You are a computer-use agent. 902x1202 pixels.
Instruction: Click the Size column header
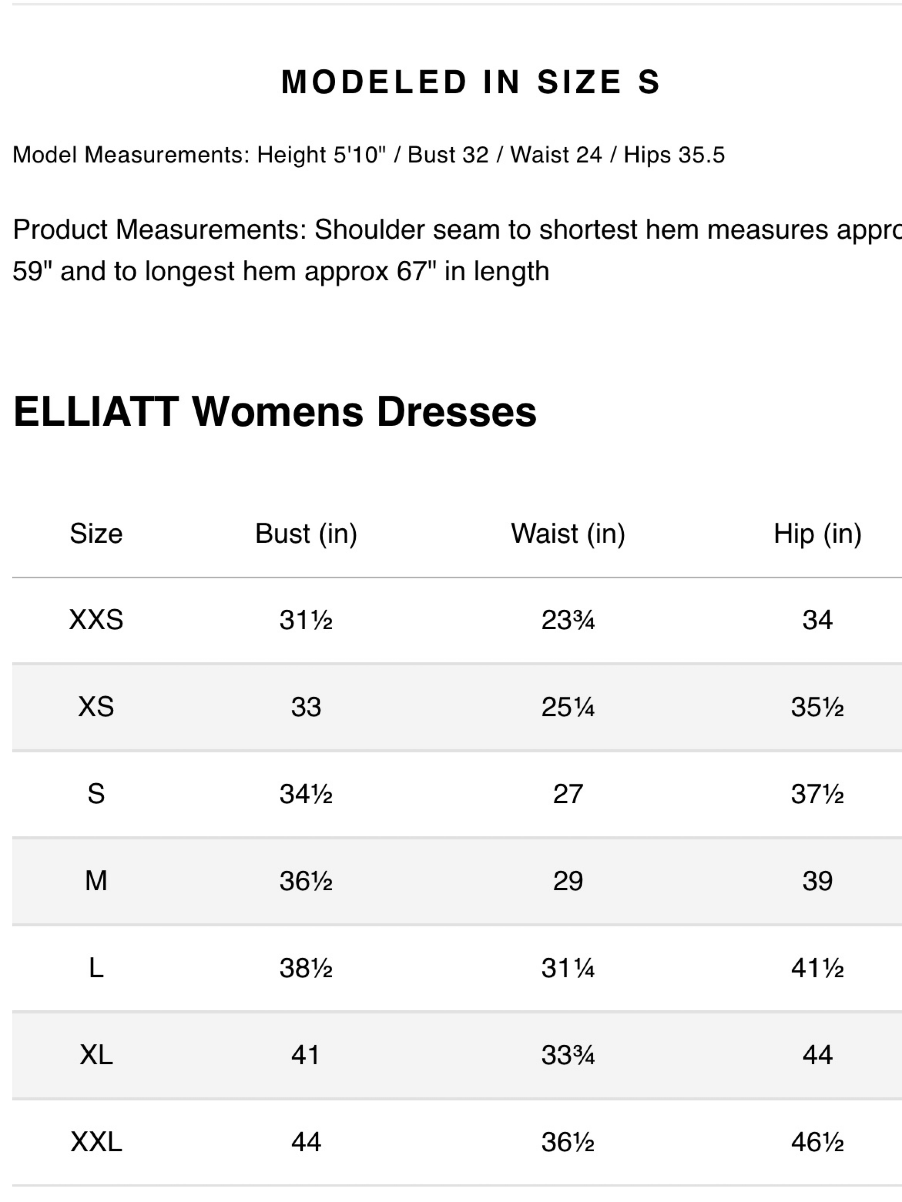[96, 534]
